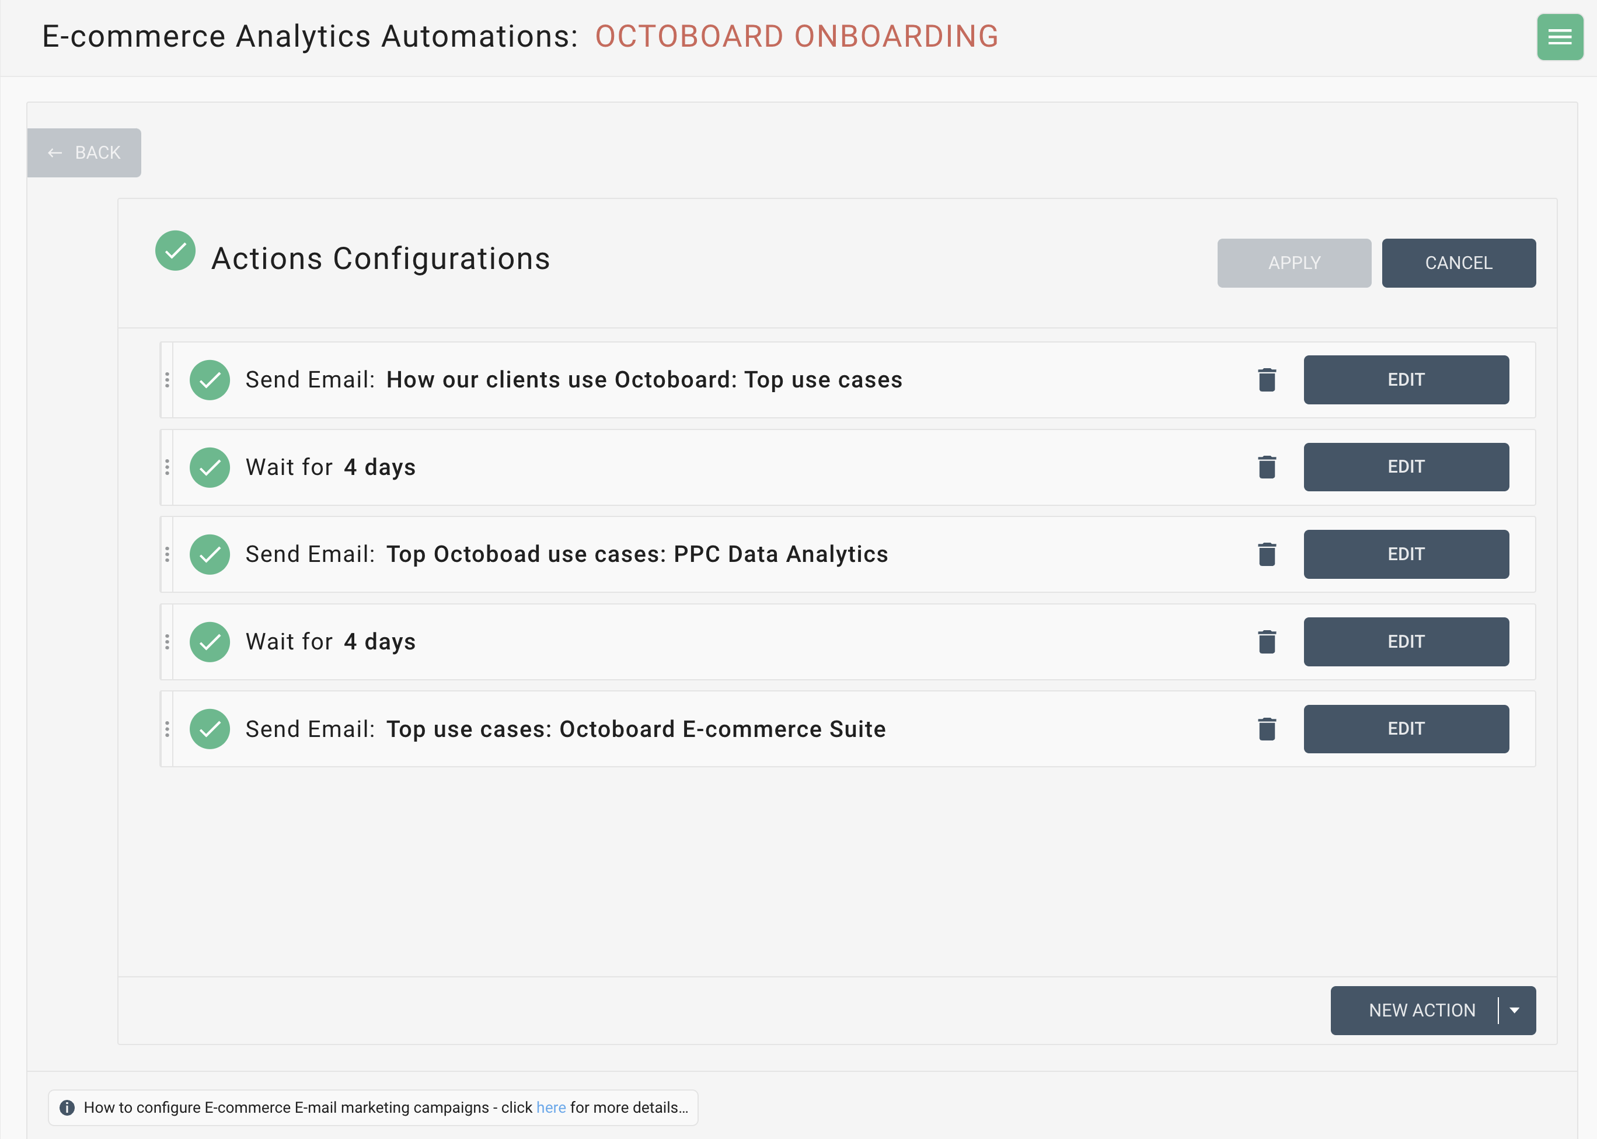The width and height of the screenshot is (1597, 1139).
Task: Click the CANCEL button
Action: [x=1459, y=263]
